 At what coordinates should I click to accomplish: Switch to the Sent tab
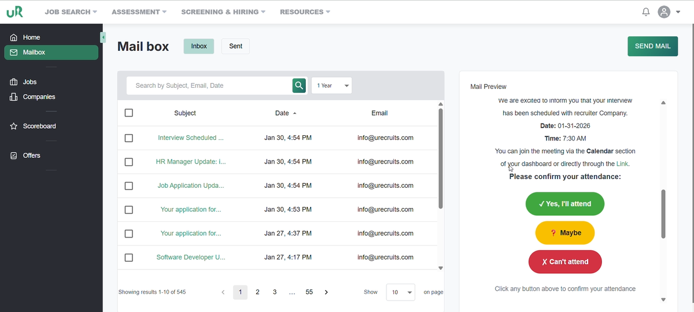pyautogui.click(x=235, y=46)
